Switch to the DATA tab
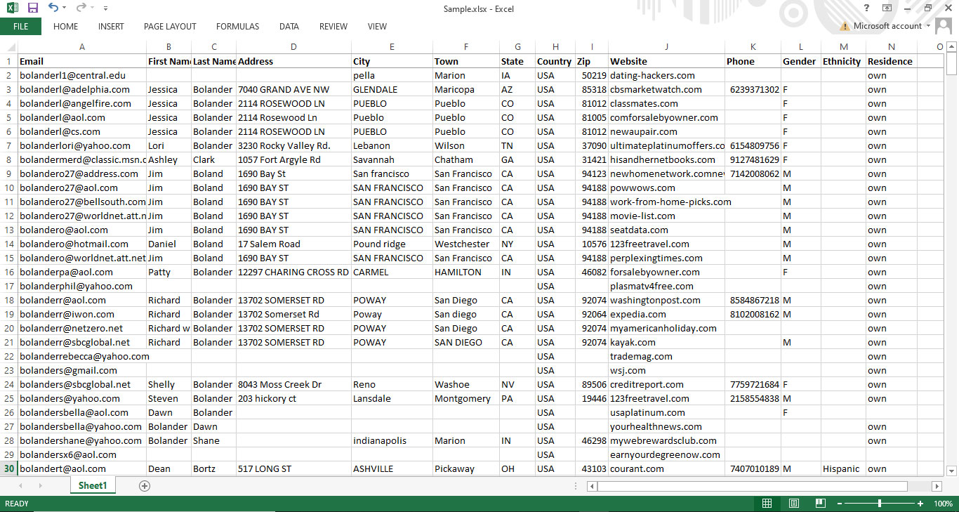This screenshot has width=959, height=512. pyautogui.click(x=289, y=27)
